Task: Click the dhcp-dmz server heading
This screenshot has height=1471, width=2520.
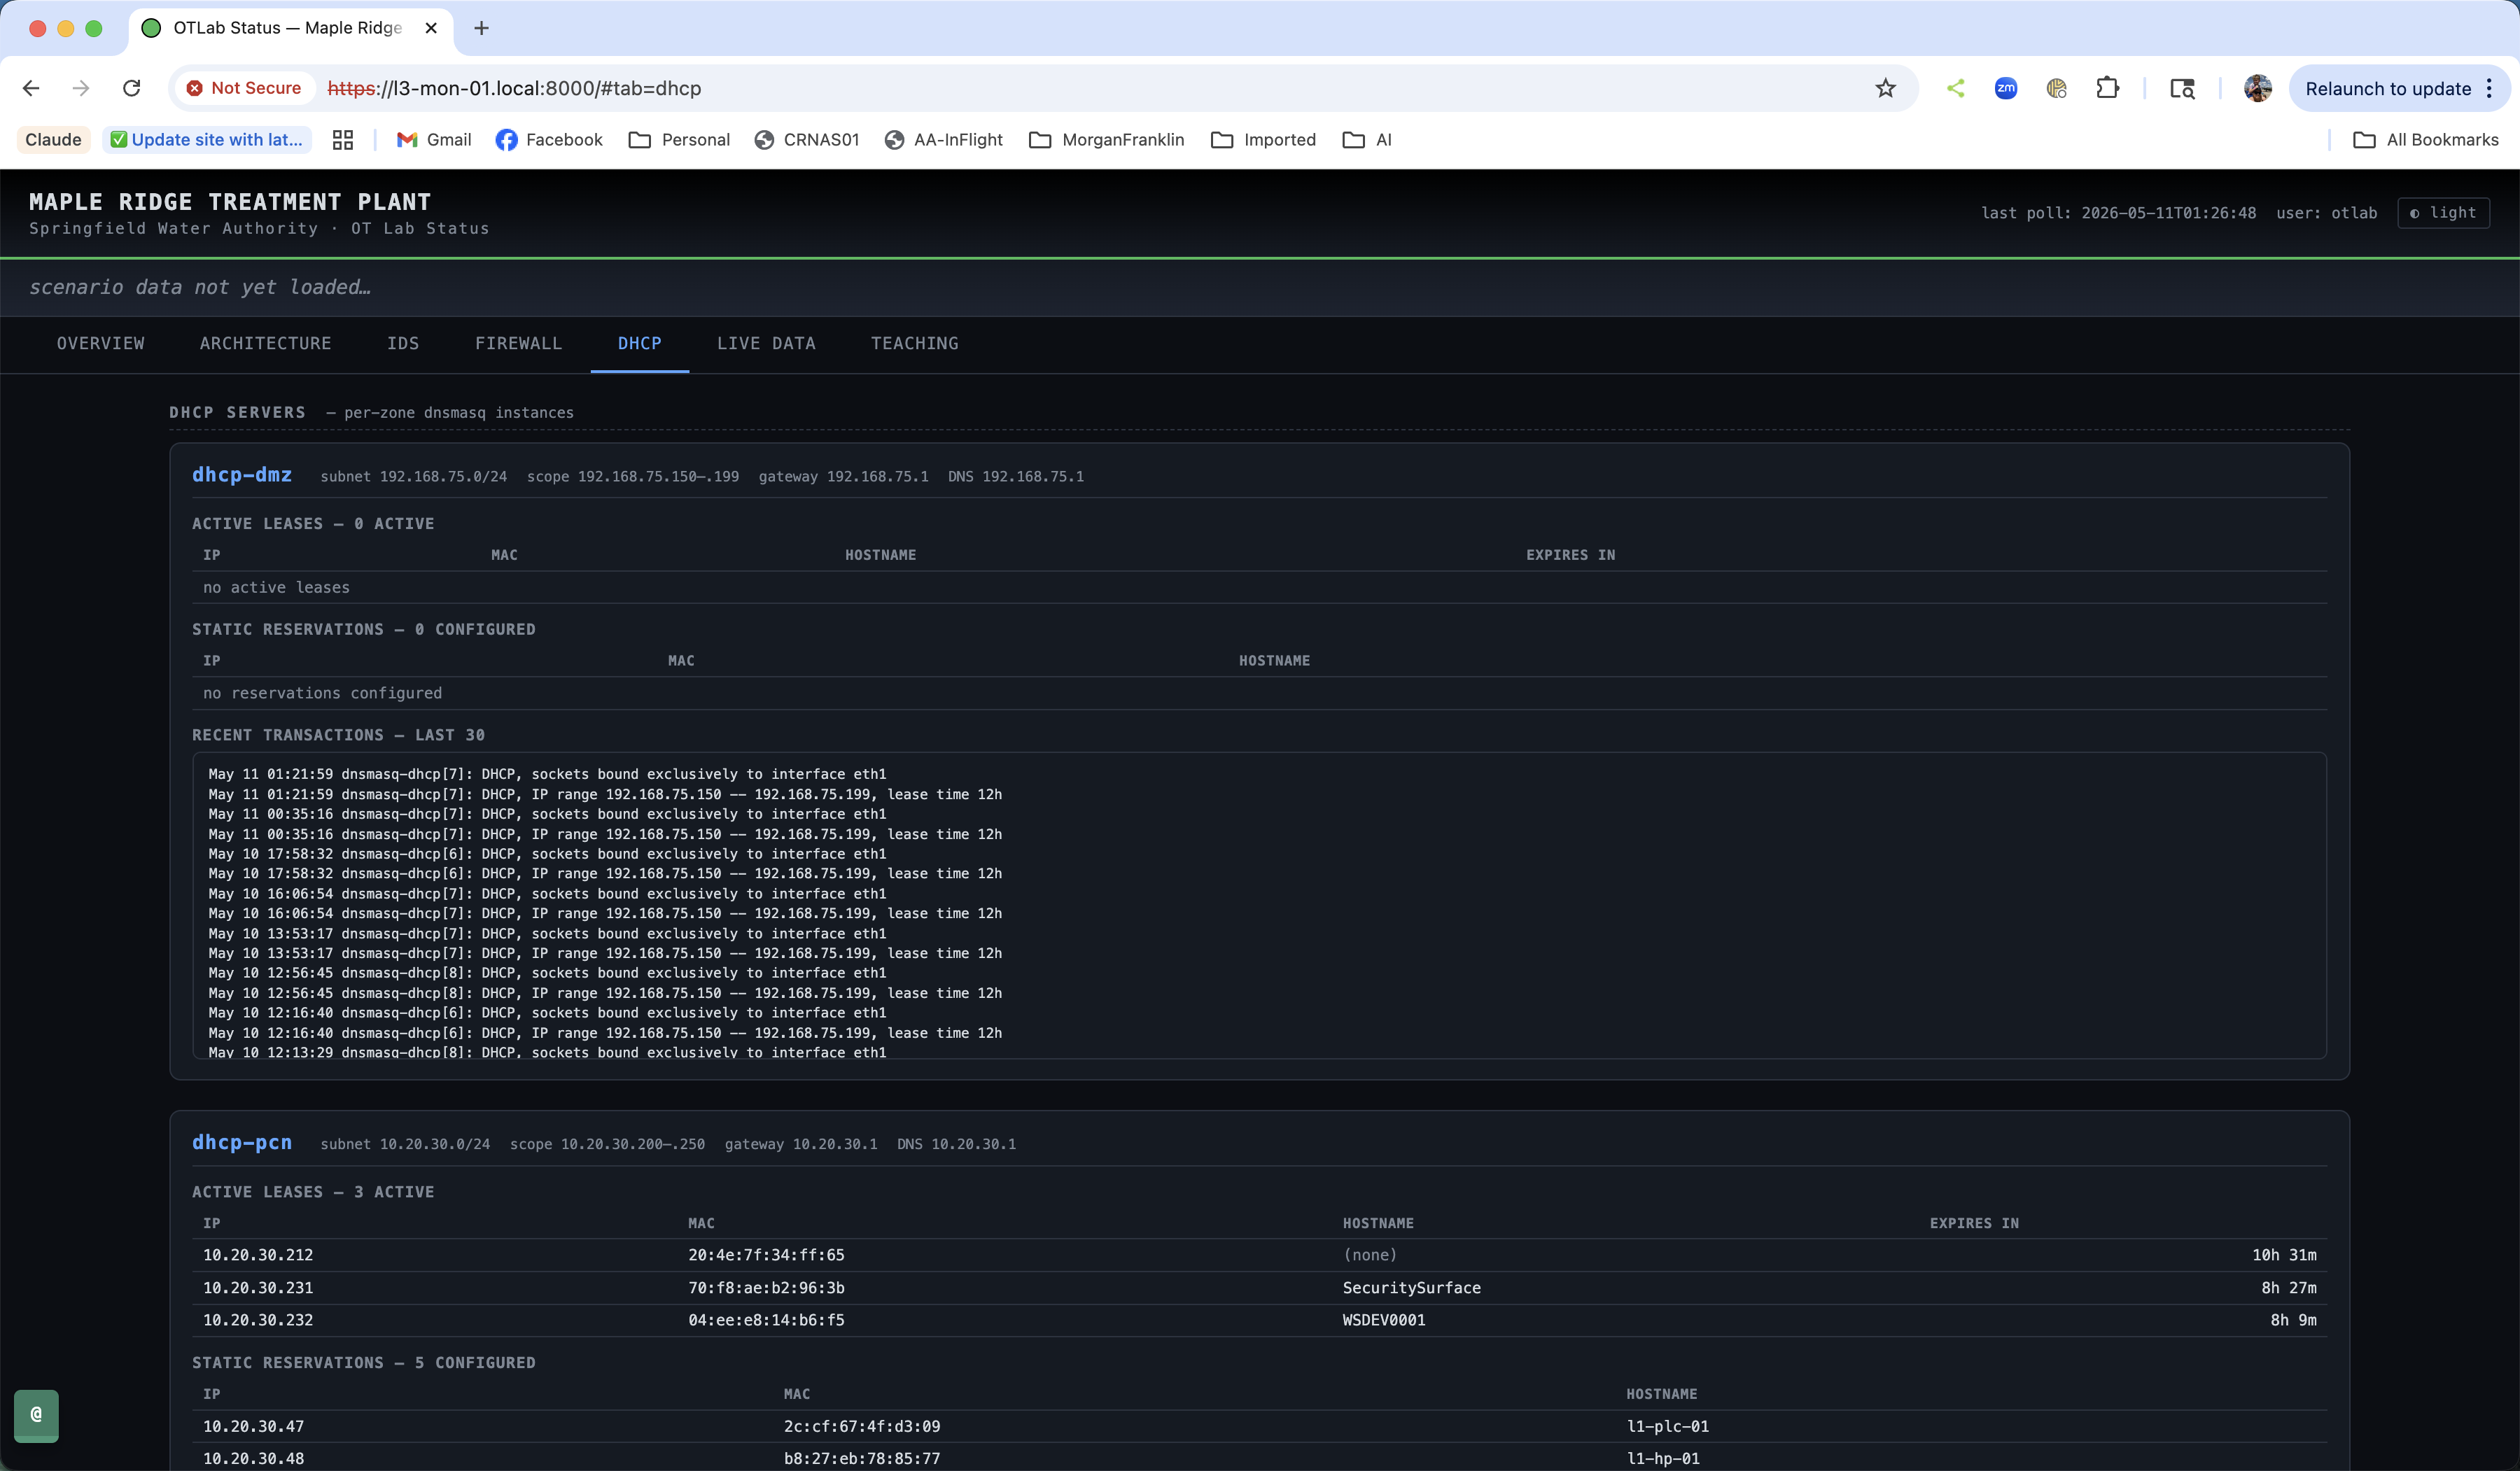Action: point(242,475)
